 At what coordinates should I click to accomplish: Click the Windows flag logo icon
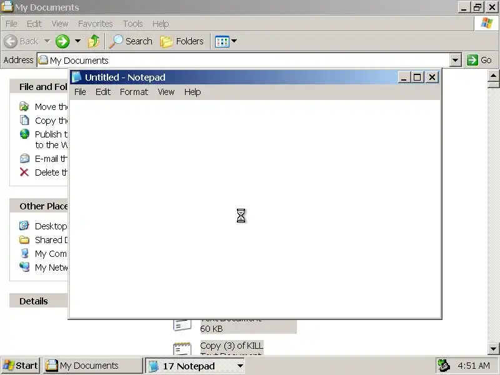(487, 23)
